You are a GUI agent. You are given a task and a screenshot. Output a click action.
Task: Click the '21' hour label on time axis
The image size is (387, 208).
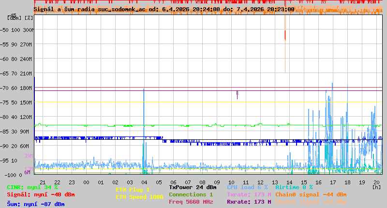coord(43,182)
